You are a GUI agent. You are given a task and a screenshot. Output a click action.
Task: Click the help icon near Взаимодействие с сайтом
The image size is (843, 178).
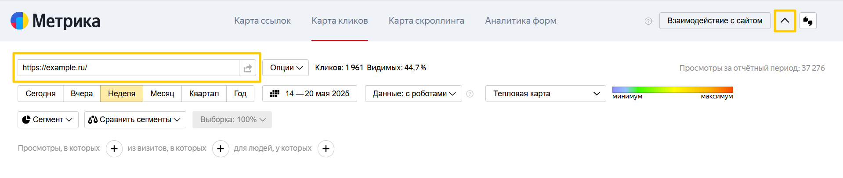(x=648, y=21)
